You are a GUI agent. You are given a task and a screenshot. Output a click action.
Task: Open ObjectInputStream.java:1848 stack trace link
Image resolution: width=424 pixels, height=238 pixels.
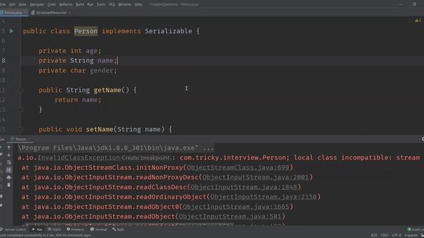click(x=244, y=187)
